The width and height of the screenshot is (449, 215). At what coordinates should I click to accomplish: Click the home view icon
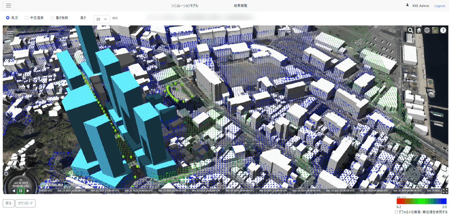pos(419,30)
